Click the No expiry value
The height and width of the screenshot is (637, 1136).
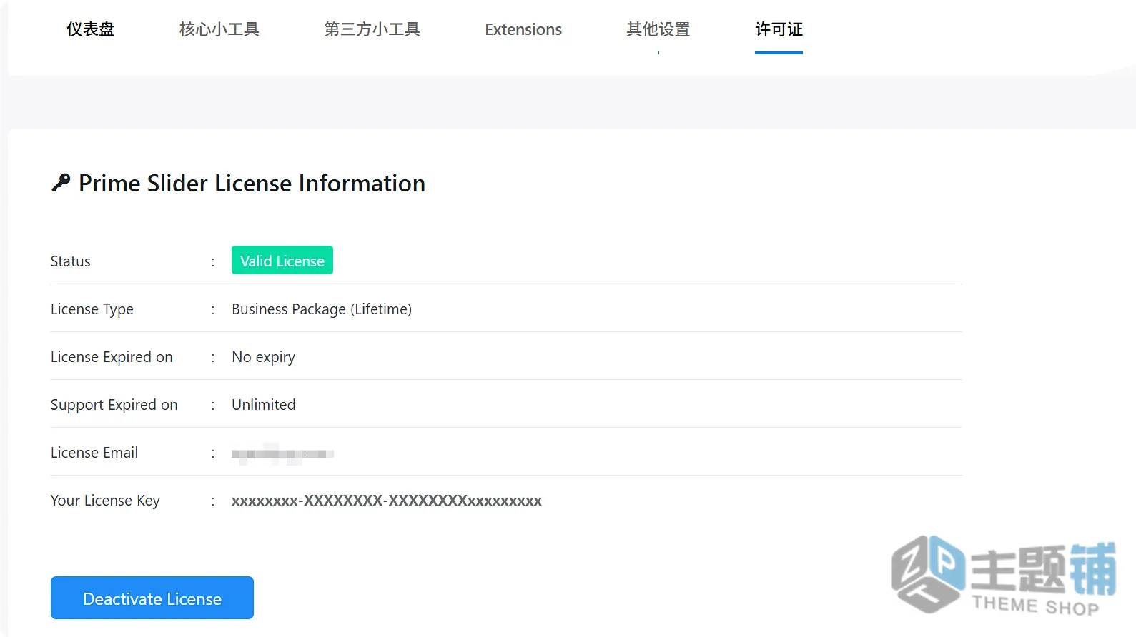pos(263,357)
